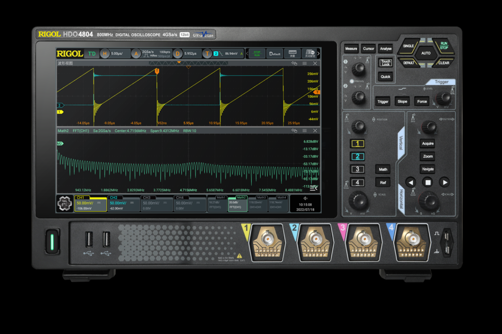Open the FFT window hamburger menu

(304, 131)
